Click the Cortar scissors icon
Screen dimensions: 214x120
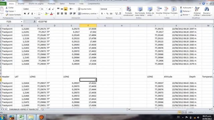[7, 8]
